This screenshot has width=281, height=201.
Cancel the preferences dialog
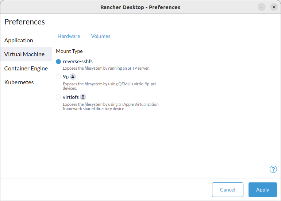[x=228, y=190]
